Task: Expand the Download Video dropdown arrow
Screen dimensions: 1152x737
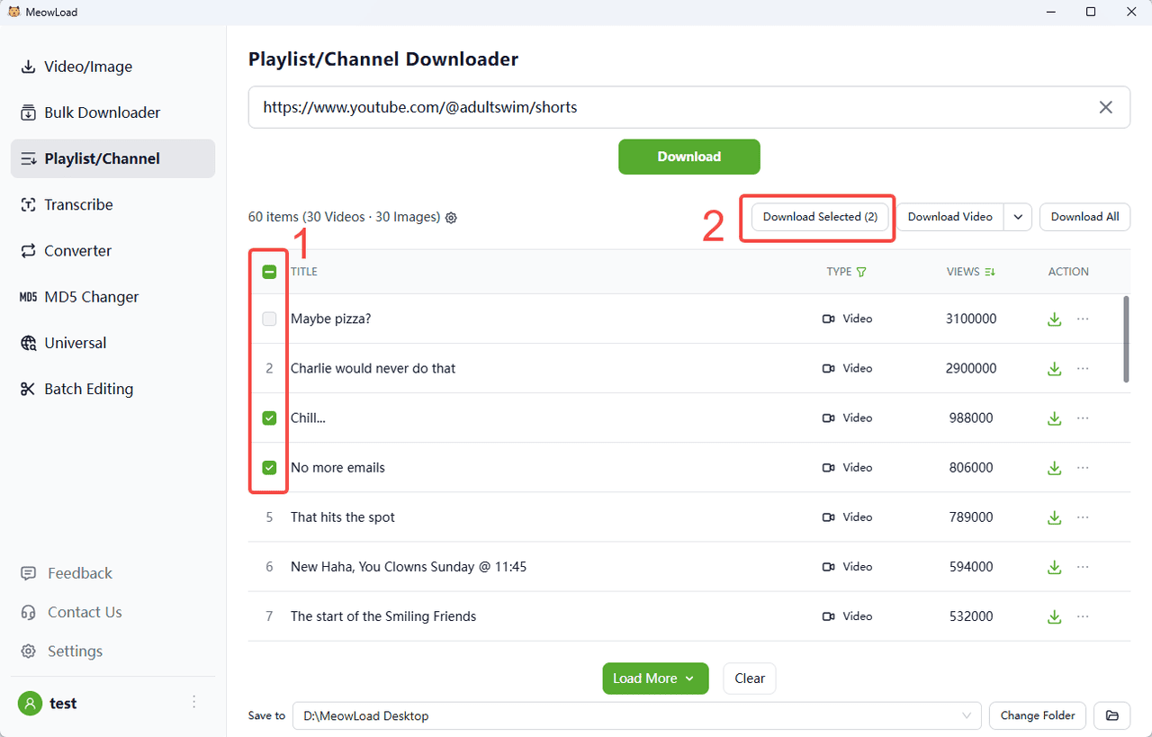Action: (1018, 217)
